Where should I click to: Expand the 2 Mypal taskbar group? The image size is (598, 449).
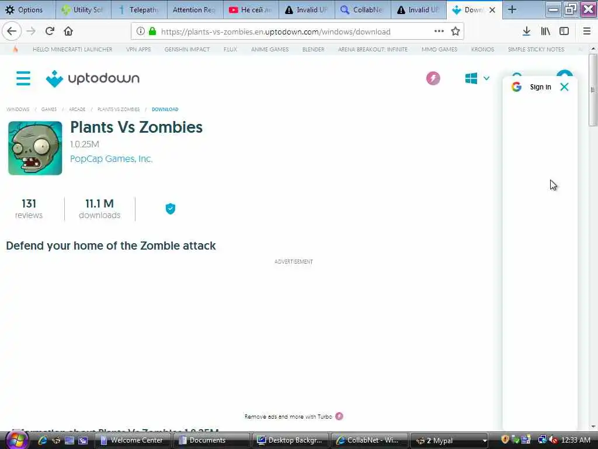pos(449,440)
